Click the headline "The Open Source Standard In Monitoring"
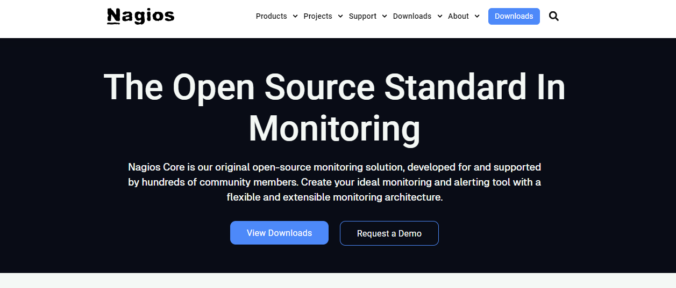This screenshot has width=676, height=288. [x=335, y=108]
